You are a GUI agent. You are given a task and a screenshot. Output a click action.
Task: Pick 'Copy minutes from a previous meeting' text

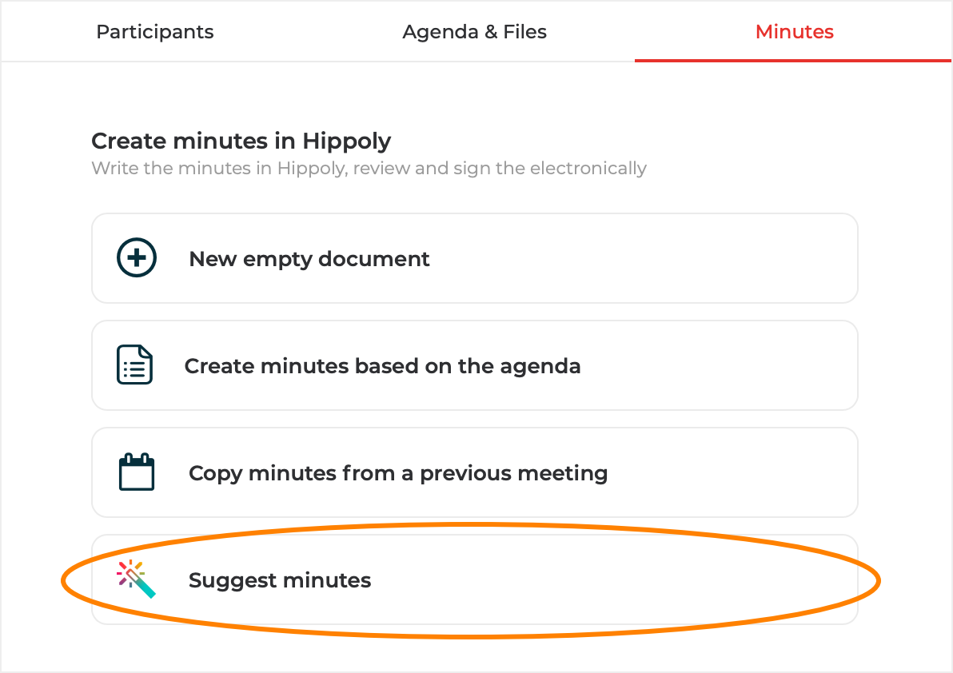pyautogui.click(x=398, y=473)
